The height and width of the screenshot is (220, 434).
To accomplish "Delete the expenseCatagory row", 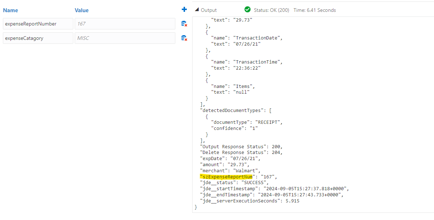I will coord(184,38).
